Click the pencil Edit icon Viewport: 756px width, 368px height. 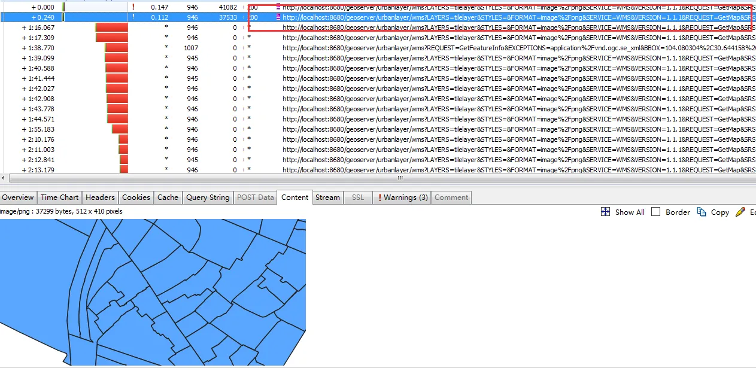coord(740,212)
